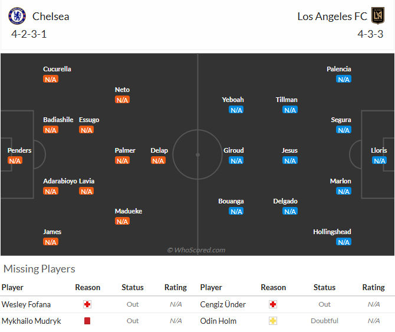
Task: Click Odin Holm in Missing Players table
Action: click(x=218, y=321)
